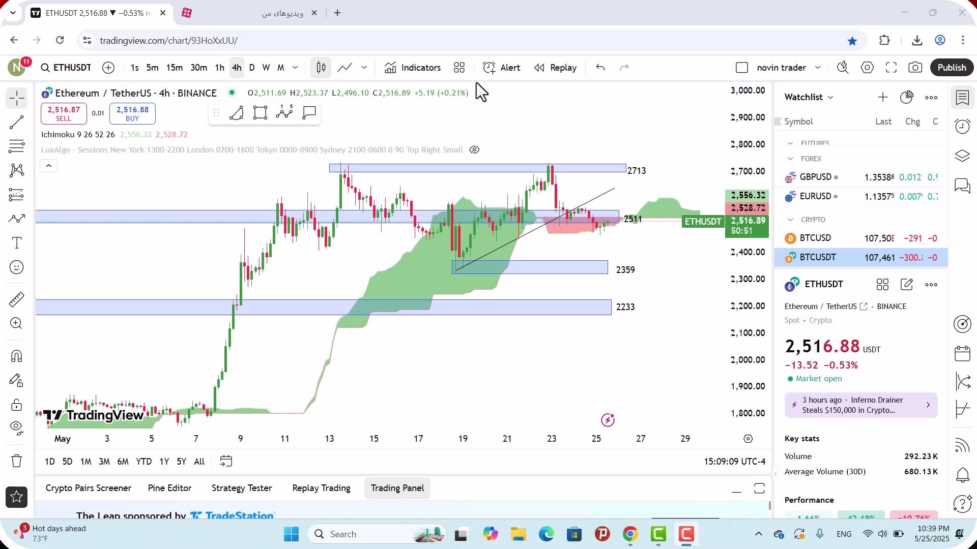The height and width of the screenshot is (549, 977).
Task: Switch to the 15m interval
Action: click(174, 68)
